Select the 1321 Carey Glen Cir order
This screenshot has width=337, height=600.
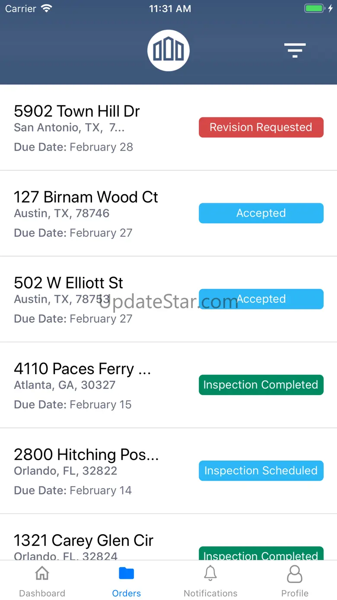(84, 541)
